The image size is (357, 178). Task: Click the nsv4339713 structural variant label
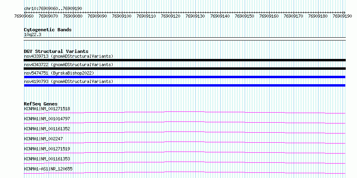click(69, 56)
